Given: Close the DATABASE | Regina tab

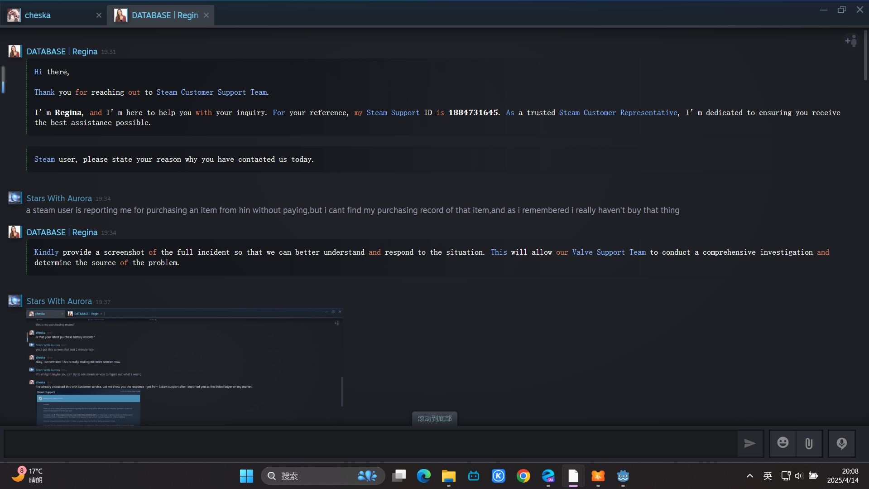Looking at the screenshot, I should [206, 15].
